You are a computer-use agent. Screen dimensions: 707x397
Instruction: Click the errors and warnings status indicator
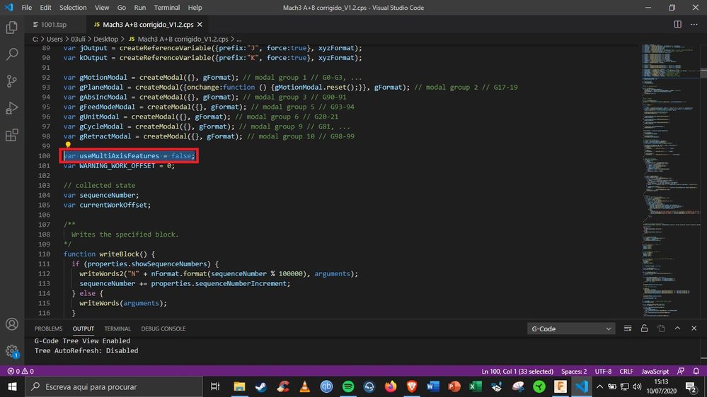(x=21, y=372)
